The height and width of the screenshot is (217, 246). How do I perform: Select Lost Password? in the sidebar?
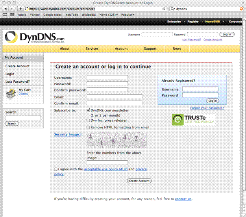[x=23, y=82]
